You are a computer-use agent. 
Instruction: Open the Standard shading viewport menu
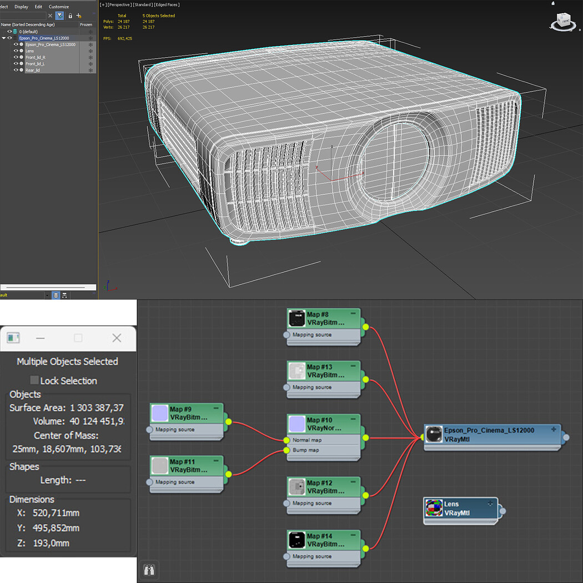click(143, 5)
